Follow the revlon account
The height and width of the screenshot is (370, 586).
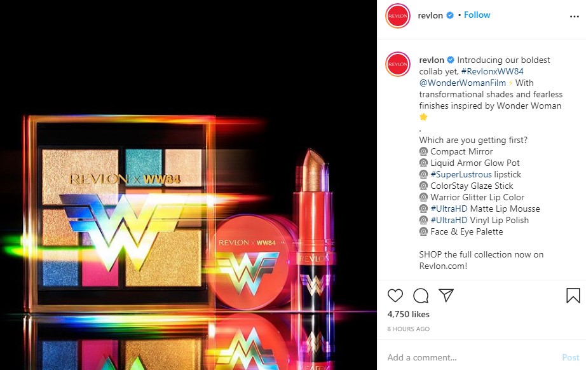click(x=477, y=15)
